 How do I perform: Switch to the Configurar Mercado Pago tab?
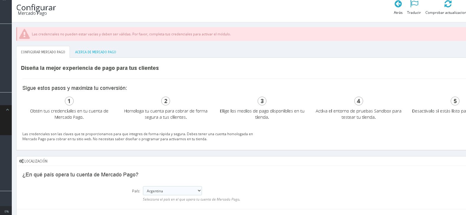pos(43,52)
